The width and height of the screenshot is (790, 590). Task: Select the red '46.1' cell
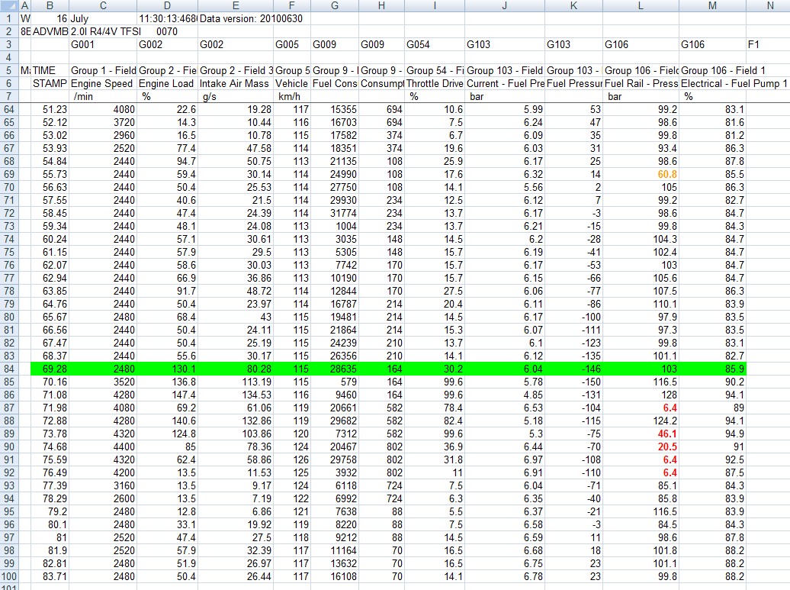tap(641, 434)
